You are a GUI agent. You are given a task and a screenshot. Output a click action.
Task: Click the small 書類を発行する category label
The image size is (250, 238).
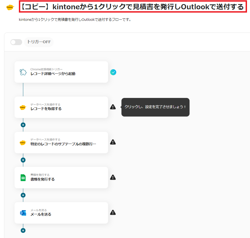click(40, 175)
